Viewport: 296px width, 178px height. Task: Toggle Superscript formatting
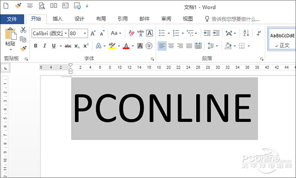(x=86, y=46)
